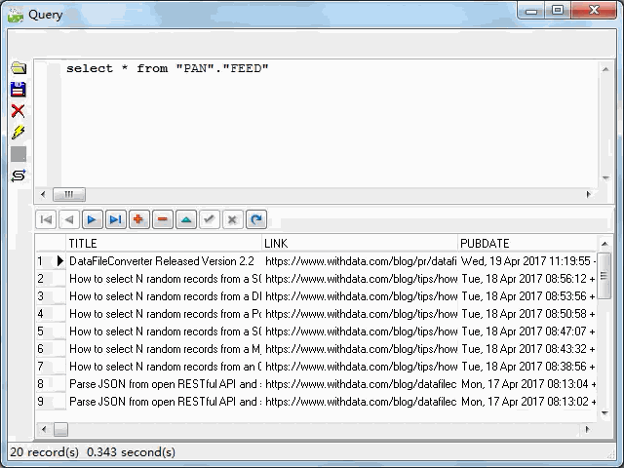Screen dimensions: 624x468
Task: Insert a new record with plus button
Action: [x=138, y=219]
